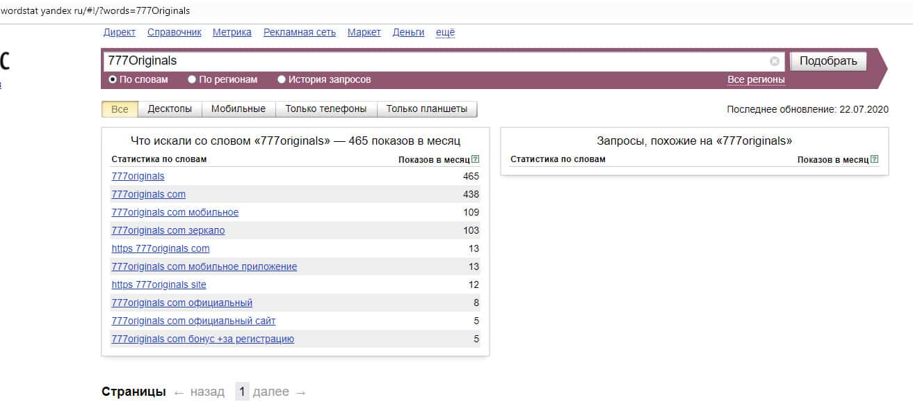Switch to the 'Мобильные' tab
The height and width of the screenshot is (409, 913).
239,109
